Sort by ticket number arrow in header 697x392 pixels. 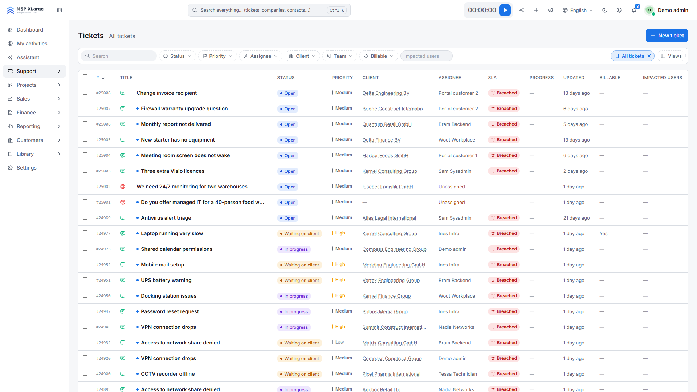[103, 78]
